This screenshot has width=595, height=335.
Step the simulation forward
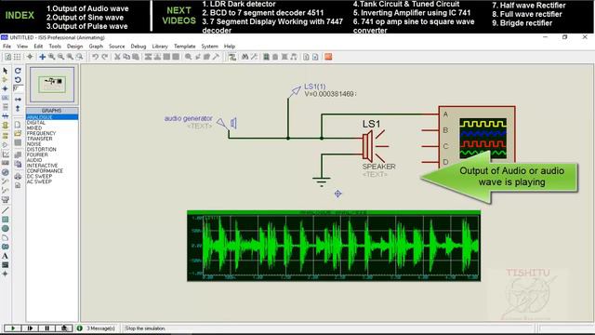(x=30, y=328)
